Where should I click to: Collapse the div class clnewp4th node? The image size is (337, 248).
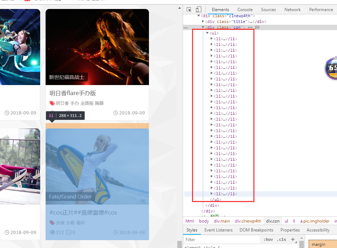pos(198,16)
